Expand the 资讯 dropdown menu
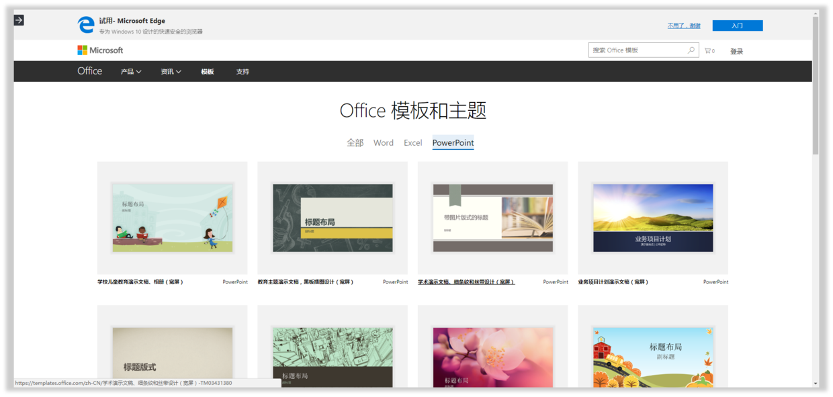This screenshot has width=833, height=397. (171, 72)
